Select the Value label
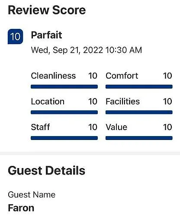The image size is (180, 216). pyautogui.click(x=116, y=127)
